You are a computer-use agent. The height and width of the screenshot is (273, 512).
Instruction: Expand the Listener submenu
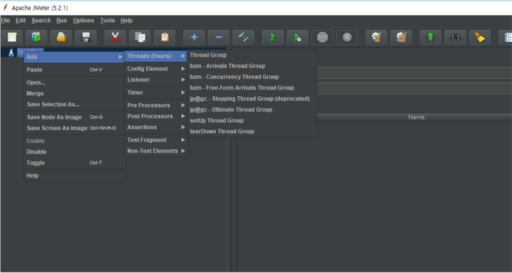pyautogui.click(x=156, y=80)
